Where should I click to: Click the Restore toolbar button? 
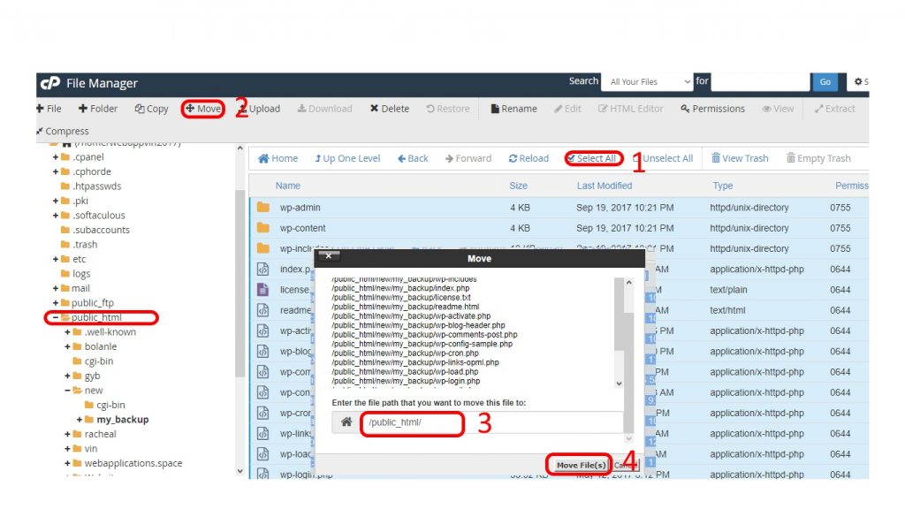pyautogui.click(x=448, y=109)
